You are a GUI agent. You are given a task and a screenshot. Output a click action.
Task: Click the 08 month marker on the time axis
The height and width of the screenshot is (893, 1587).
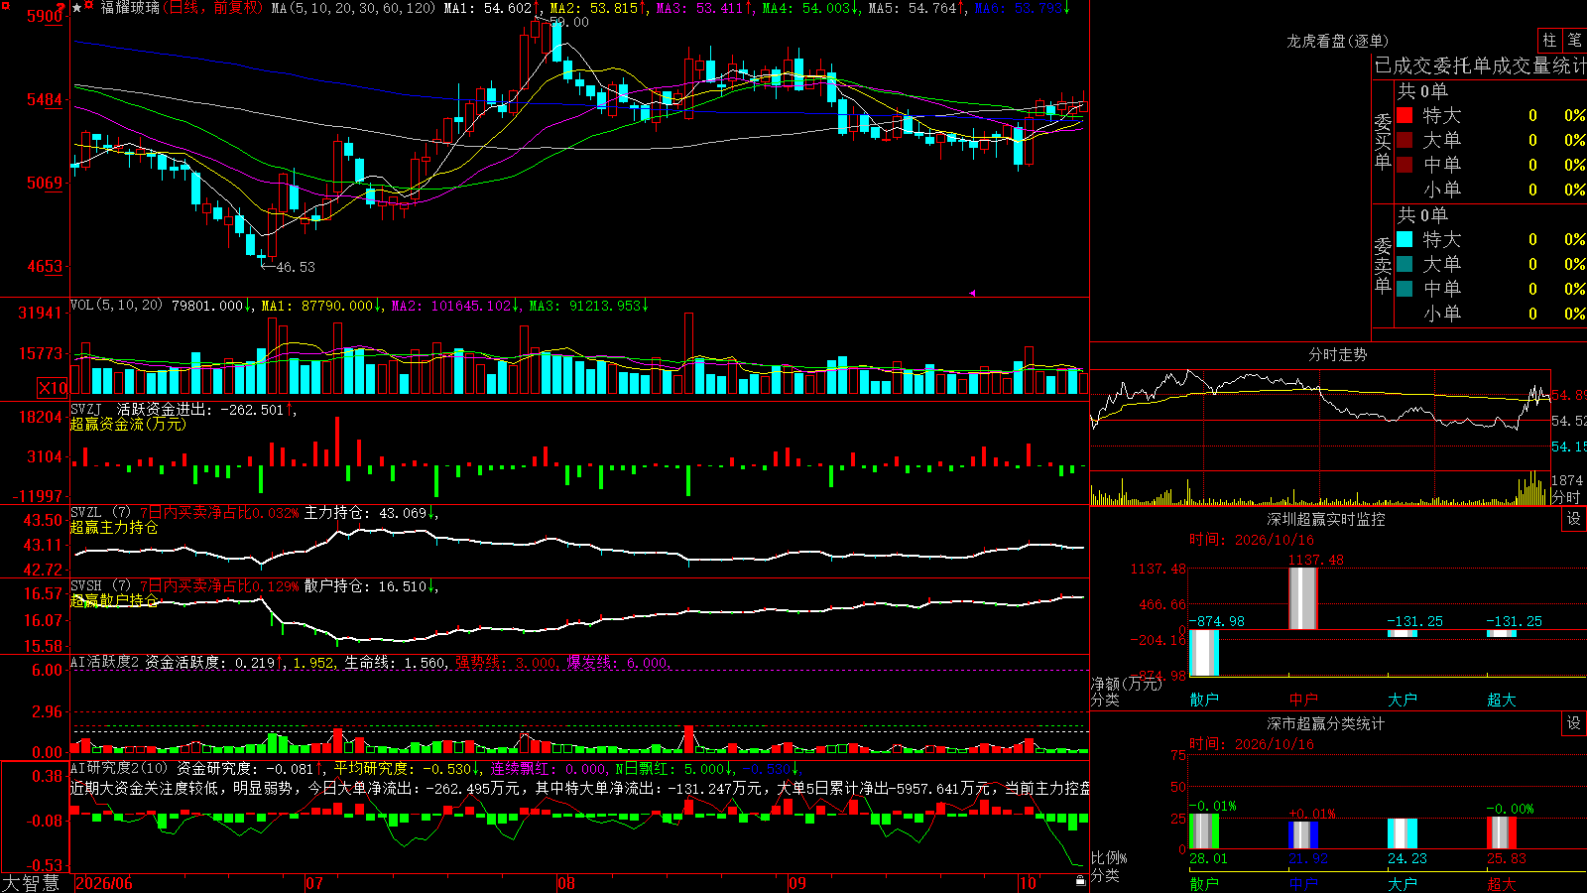click(x=566, y=883)
